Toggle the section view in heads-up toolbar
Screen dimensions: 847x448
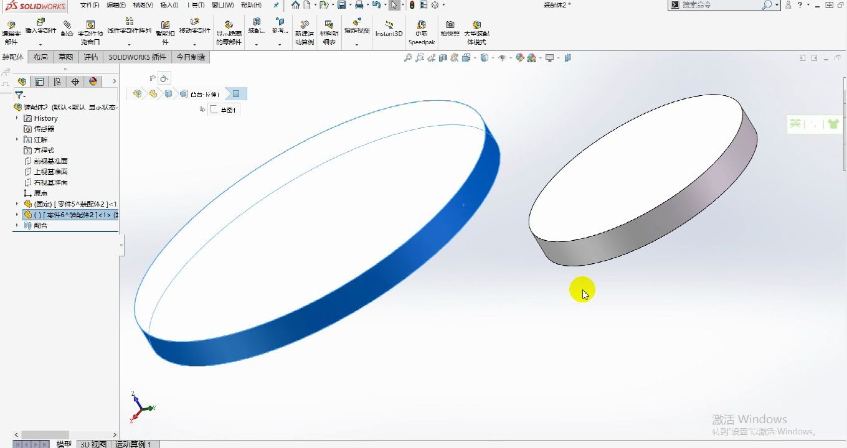click(442, 57)
